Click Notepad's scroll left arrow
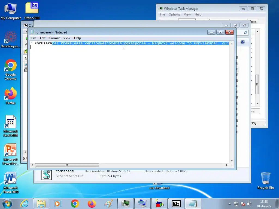Viewport: 279px width, 209px height. pos(32,165)
